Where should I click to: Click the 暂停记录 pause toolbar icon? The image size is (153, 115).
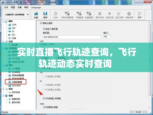[x=100, y=15]
